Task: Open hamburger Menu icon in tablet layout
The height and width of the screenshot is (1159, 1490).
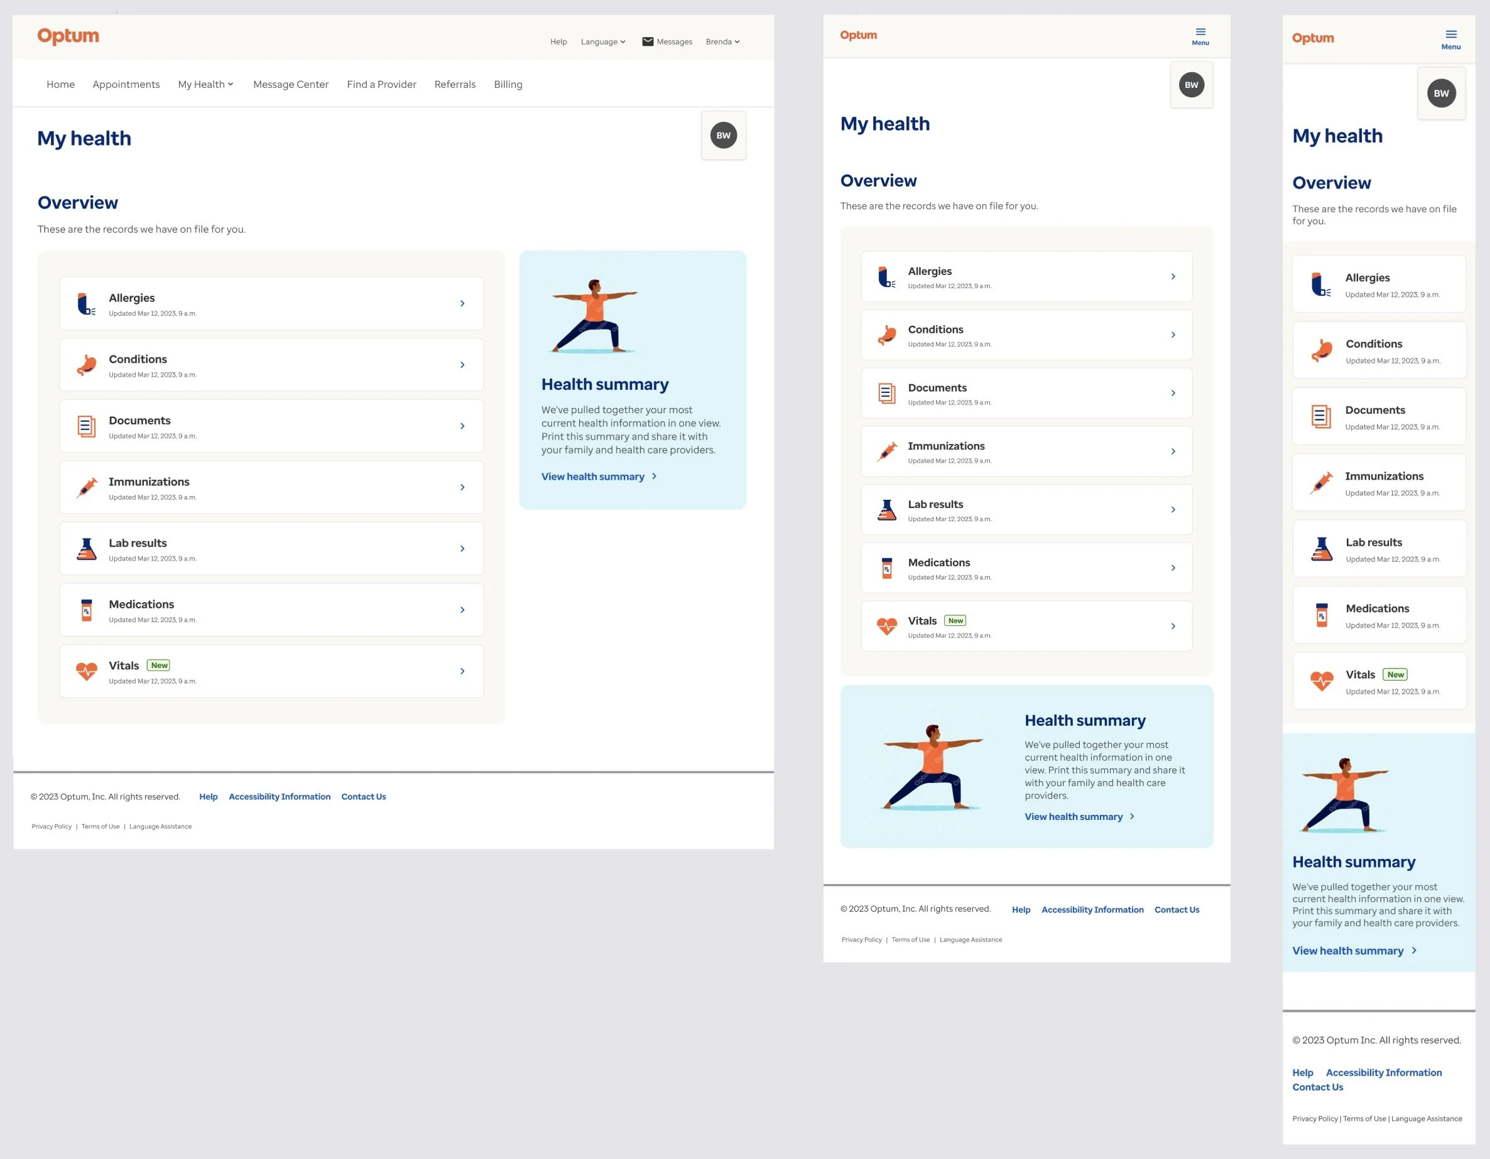Action: click(x=1200, y=33)
